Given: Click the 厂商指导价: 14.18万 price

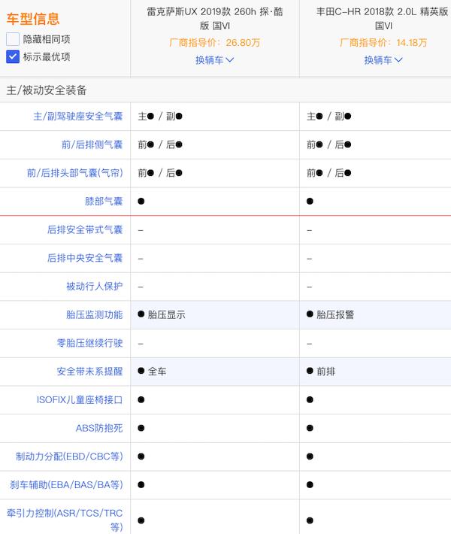Looking at the screenshot, I should 383,43.
